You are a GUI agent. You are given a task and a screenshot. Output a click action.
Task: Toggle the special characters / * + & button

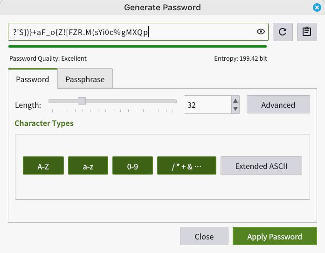(187, 166)
